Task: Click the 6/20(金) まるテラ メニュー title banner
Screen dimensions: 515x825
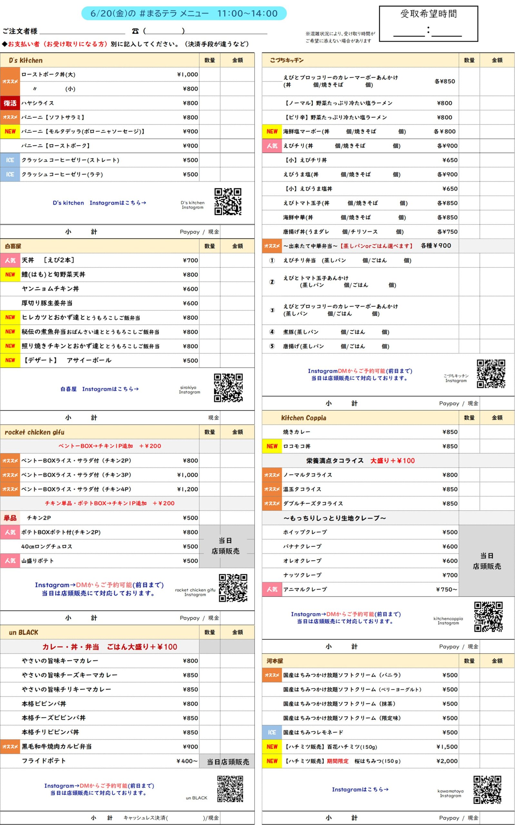Action: [x=184, y=13]
